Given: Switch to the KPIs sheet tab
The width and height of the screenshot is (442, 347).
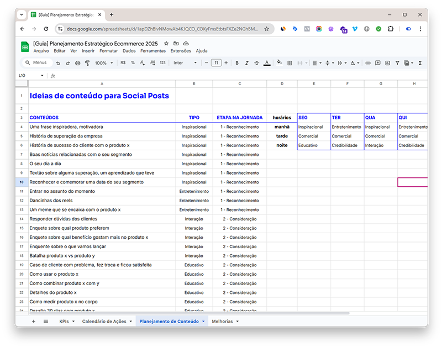Looking at the screenshot, I should coord(64,322).
